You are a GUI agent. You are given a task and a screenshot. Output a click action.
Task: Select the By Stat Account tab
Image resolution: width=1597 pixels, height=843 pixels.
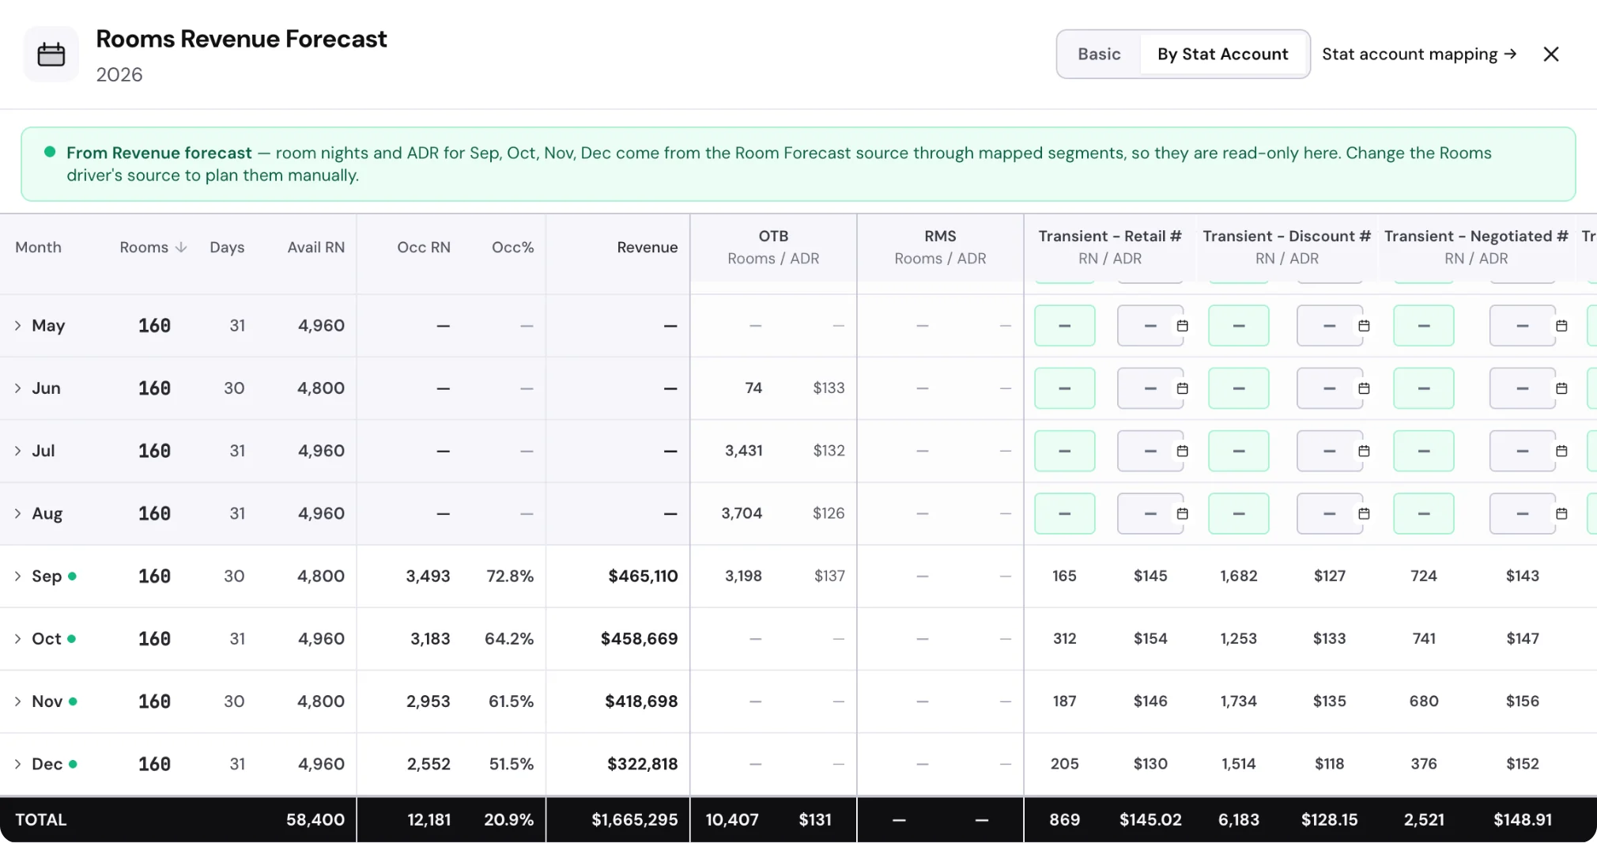1222,54
